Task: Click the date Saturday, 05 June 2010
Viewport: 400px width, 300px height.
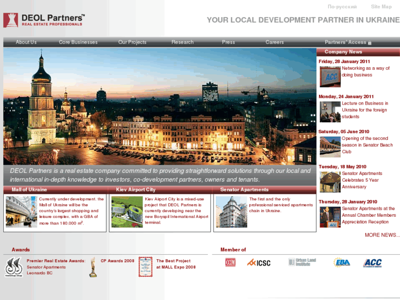Action: click(344, 132)
